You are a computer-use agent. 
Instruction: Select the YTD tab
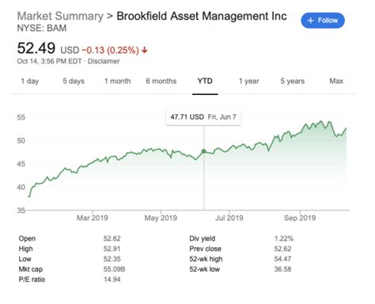coord(205,81)
